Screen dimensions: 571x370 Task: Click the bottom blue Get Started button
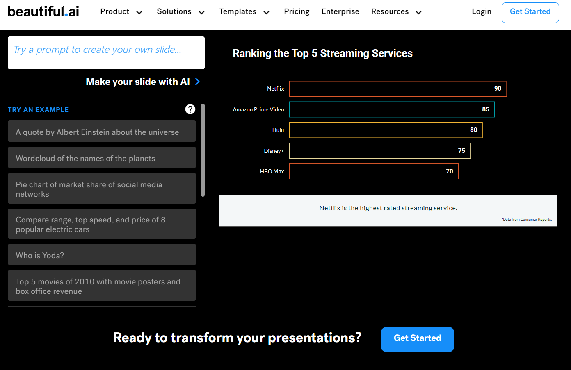[418, 339]
